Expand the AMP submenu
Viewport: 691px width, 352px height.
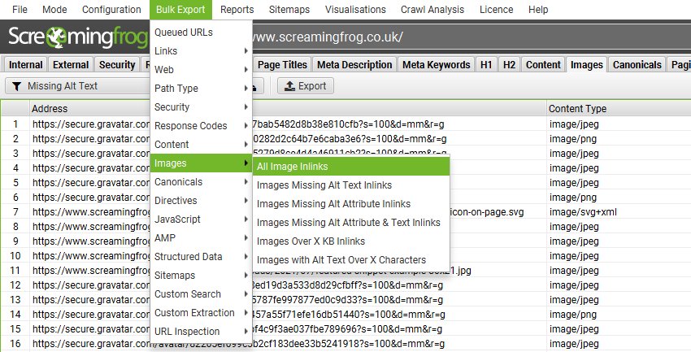(201, 238)
